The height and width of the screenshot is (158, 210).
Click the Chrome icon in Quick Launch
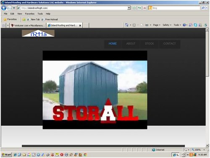point(85,155)
